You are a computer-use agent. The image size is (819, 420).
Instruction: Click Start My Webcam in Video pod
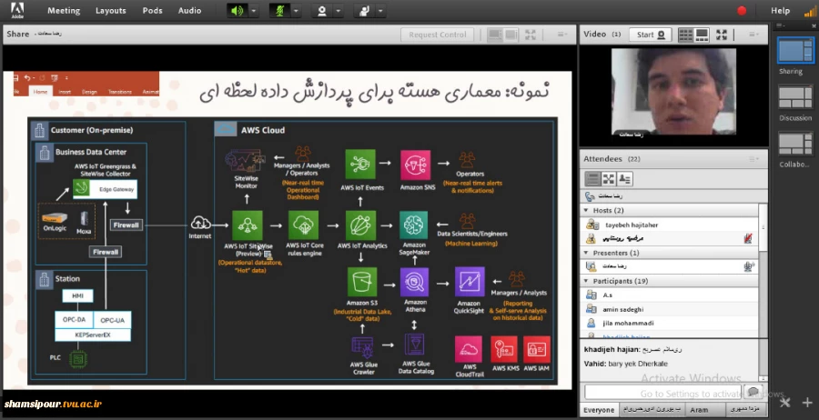tap(651, 35)
